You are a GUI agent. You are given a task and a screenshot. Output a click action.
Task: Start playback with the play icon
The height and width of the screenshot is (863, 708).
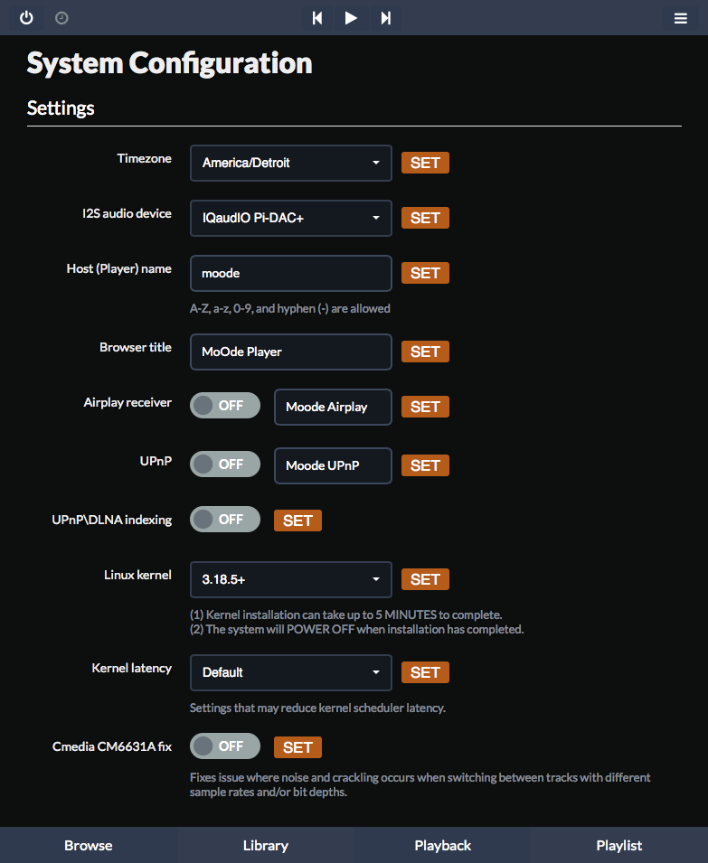pos(351,18)
